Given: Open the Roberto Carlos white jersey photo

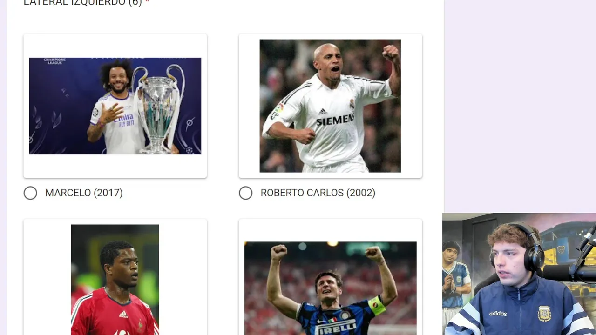Looking at the screenshot, I should 330,106.
